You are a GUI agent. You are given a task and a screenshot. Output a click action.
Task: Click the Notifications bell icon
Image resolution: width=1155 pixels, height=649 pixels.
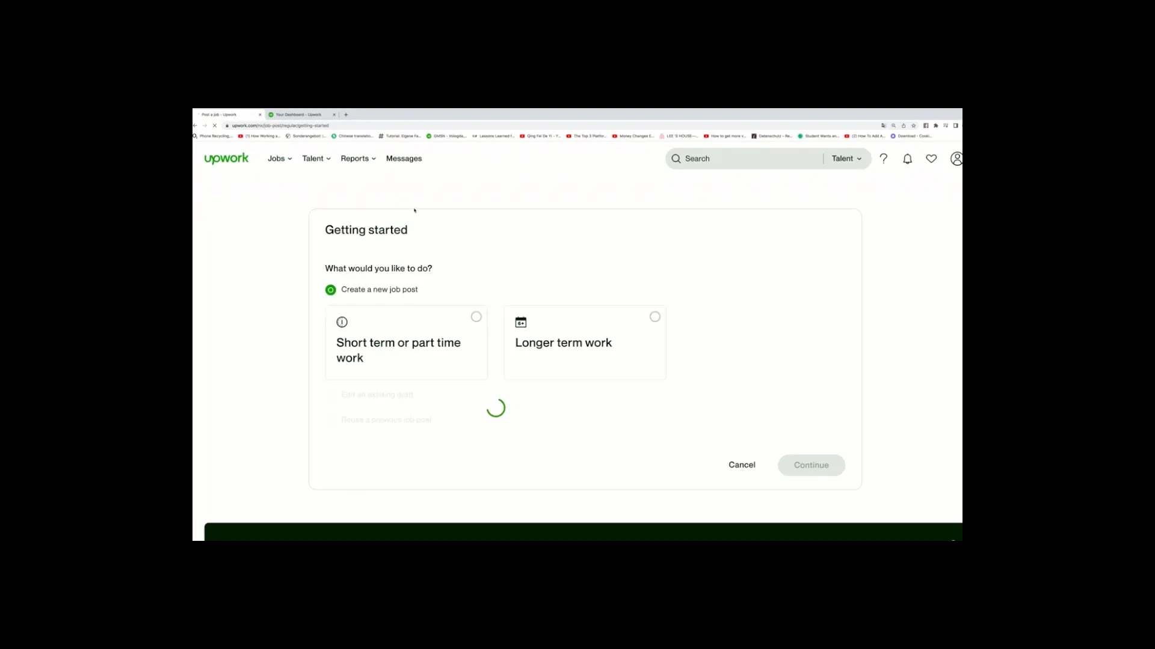point(908,159)
